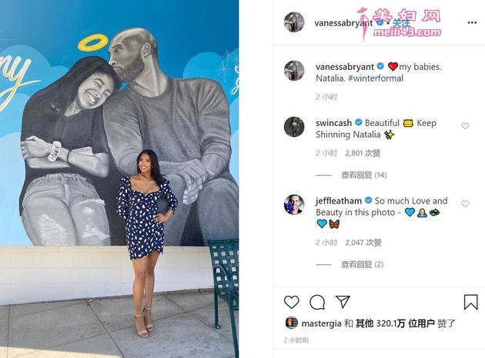
Task: Open the mural photo of the post
Action: pos(119,179)
